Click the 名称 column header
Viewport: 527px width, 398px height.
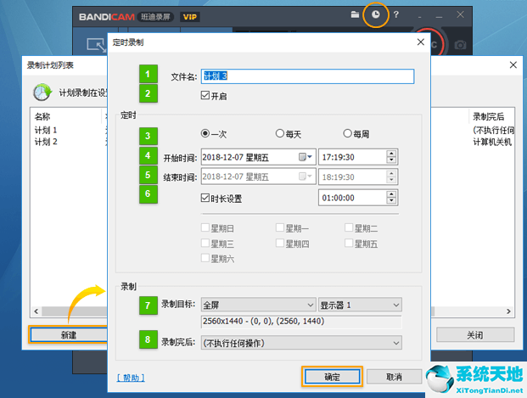[42, 116]
